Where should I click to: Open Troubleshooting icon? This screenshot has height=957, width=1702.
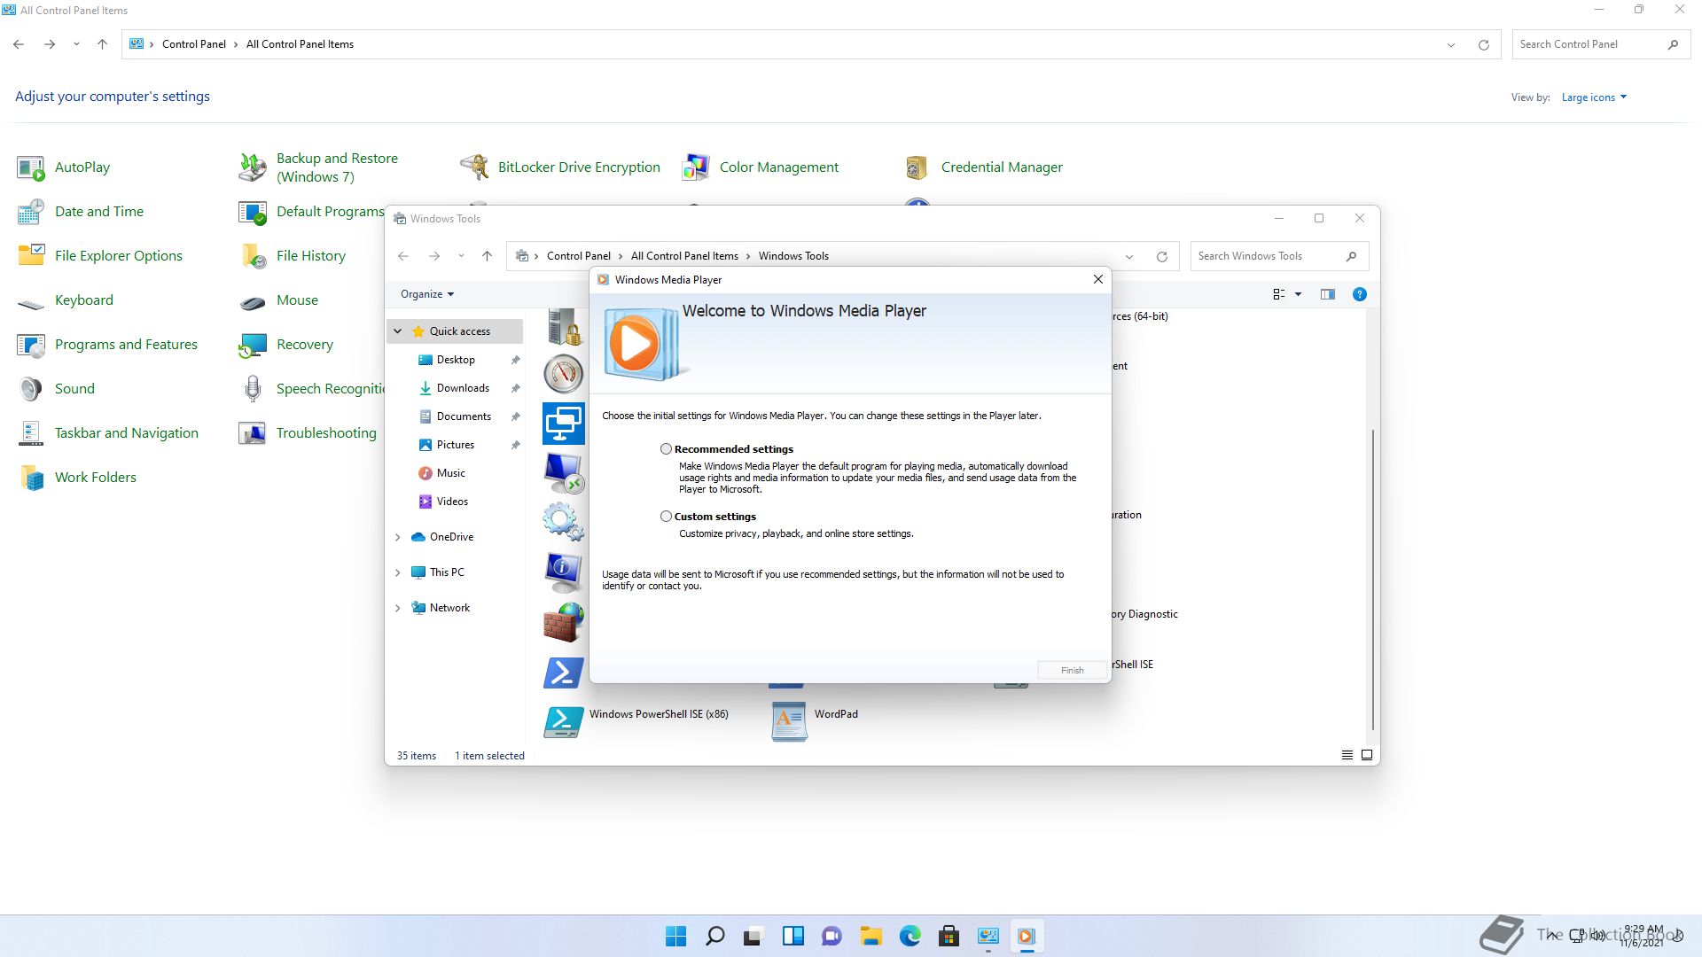tap(253, 433)
